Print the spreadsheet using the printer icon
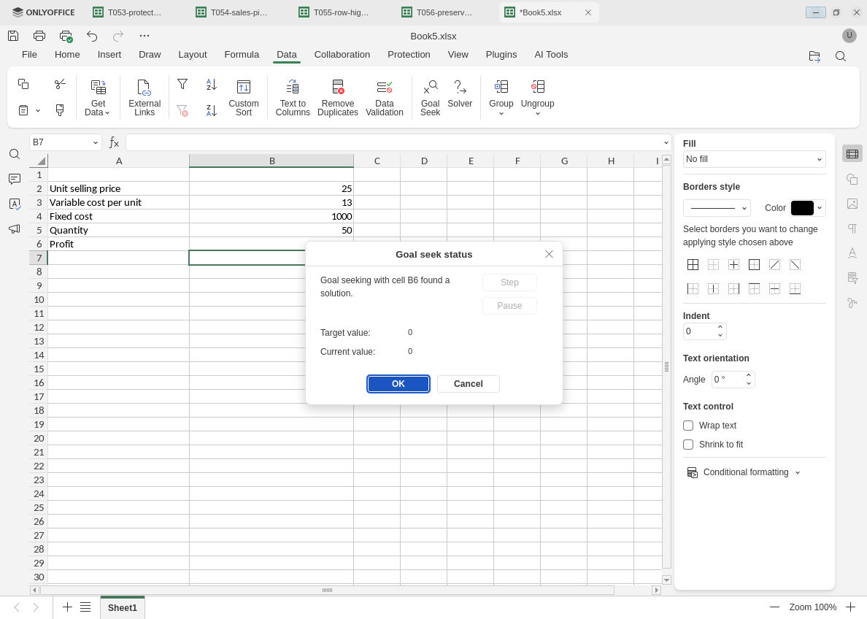This screenshot has height=619, width=867. [x=39, y=36]
